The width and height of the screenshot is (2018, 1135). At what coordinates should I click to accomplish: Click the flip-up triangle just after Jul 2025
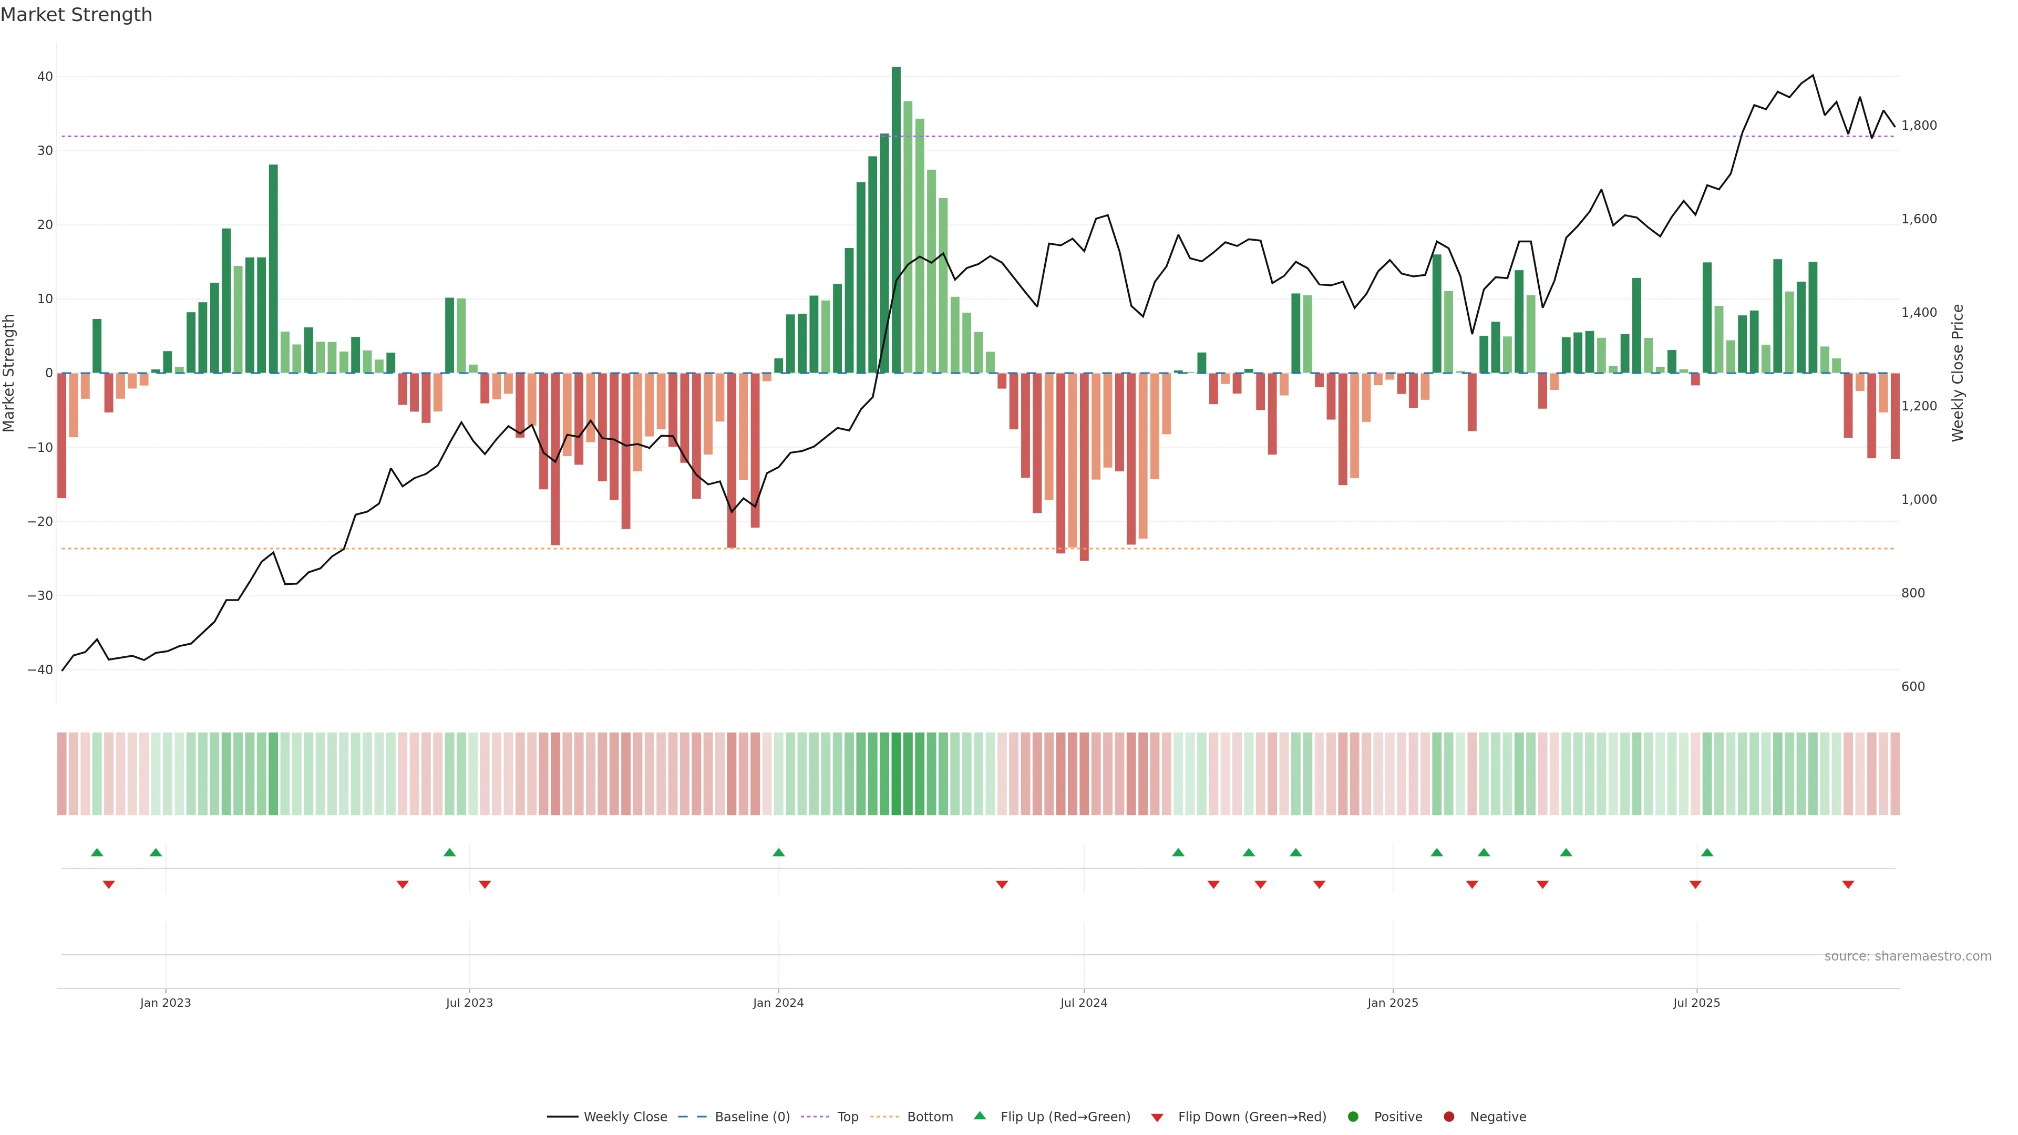tap(1707, 852)
